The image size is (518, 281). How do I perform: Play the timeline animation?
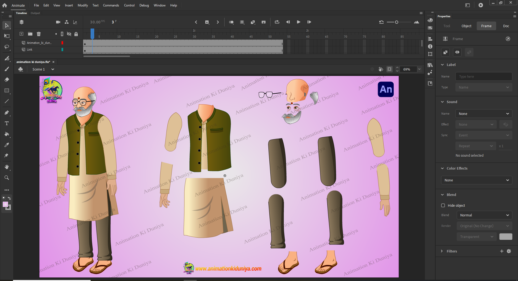click(298, 22)
